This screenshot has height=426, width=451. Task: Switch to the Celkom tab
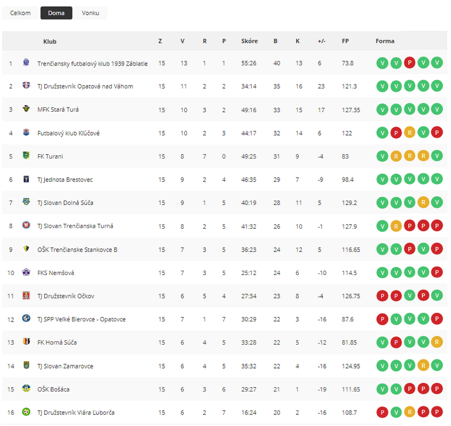[20, 13]
